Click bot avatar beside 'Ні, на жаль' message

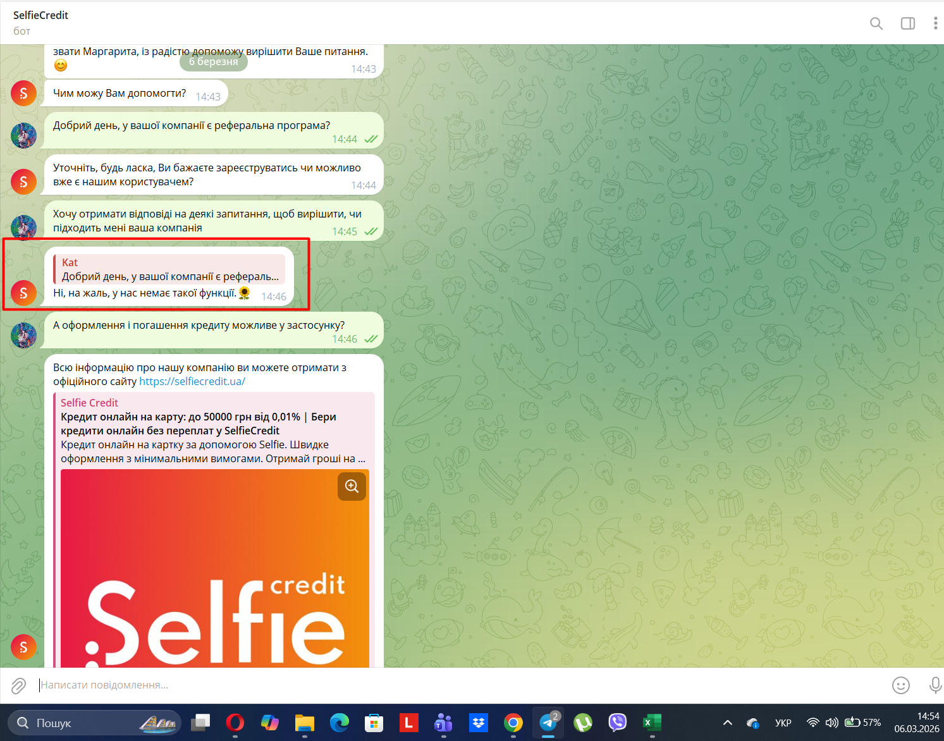pos(23,293)
